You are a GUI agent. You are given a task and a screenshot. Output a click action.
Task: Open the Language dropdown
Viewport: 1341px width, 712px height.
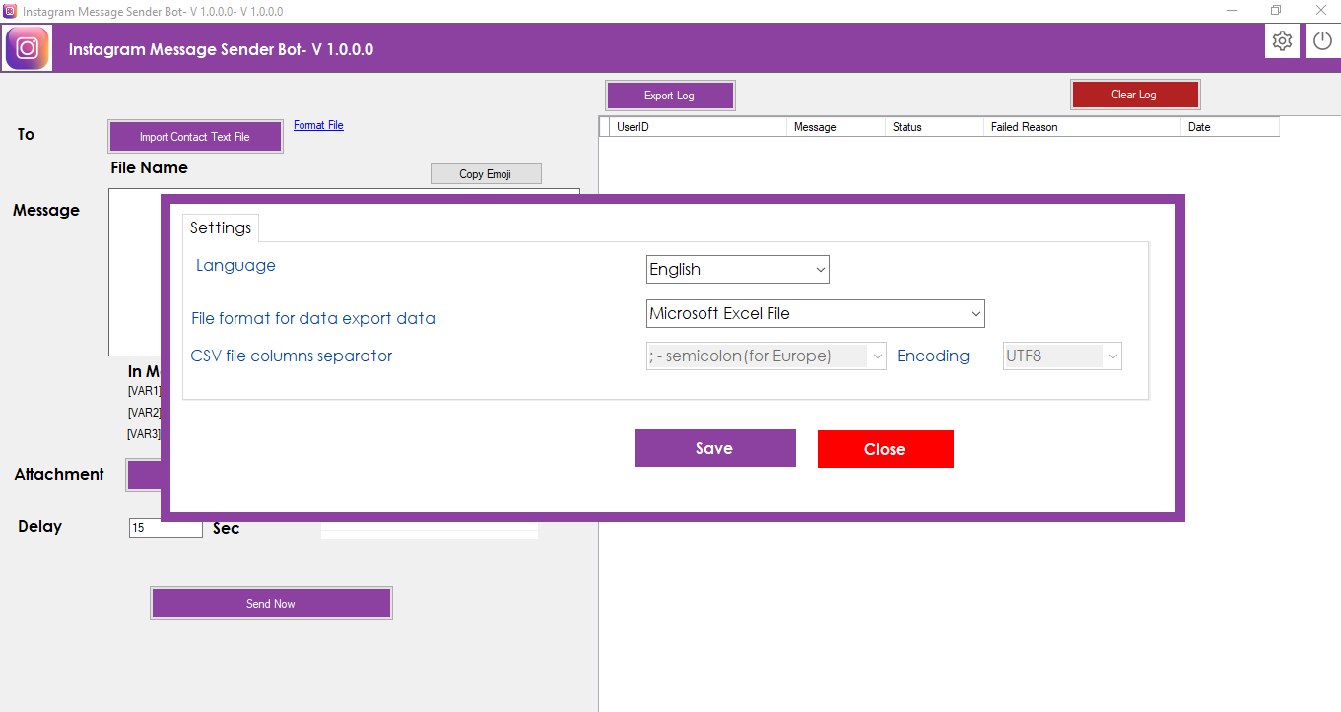click(737, 269)
